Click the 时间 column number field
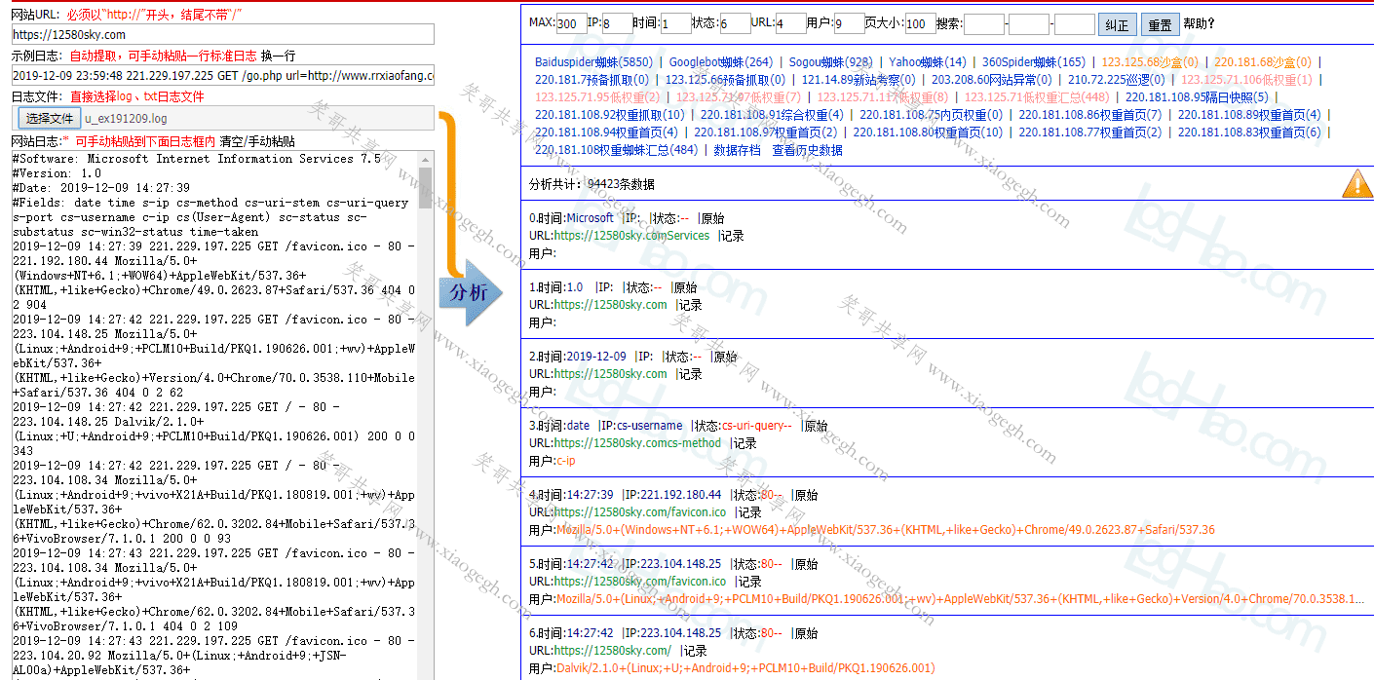This screenshot has width=1374, height=680. click(x=676, y=23)
